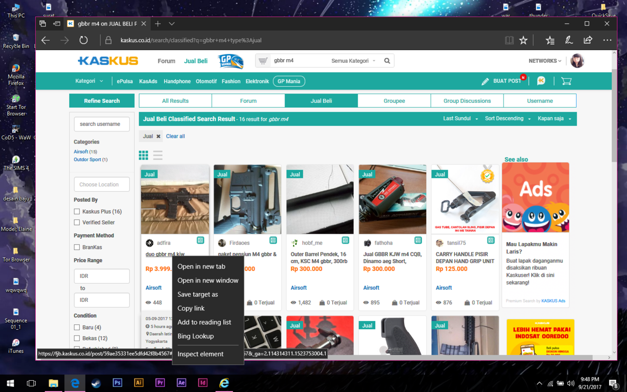627x392 pixels.
Task: Expand the NETWORKS dropdown
Action: (x=545, y=61)
